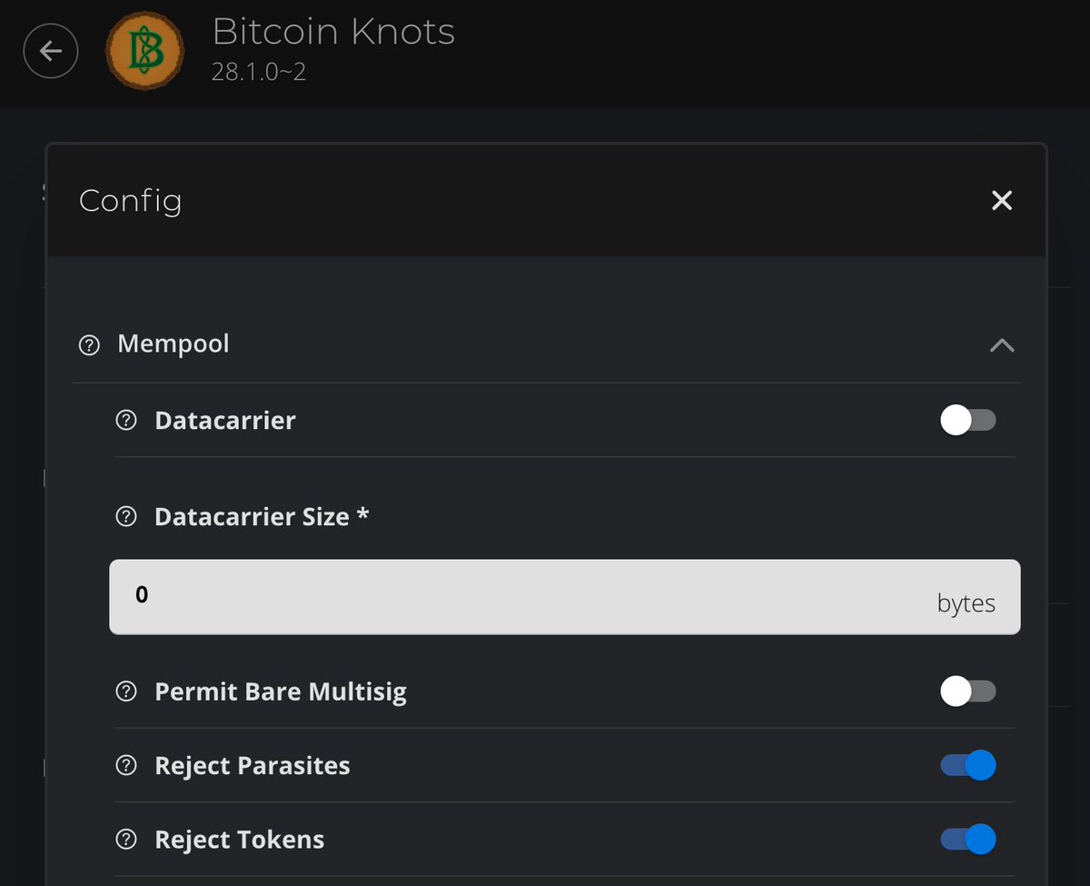Close the Config dialog
Screen dimensions: 1090x886
(1002, 200)
